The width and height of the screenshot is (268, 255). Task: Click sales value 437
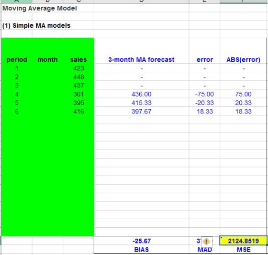tap(78, 86)
